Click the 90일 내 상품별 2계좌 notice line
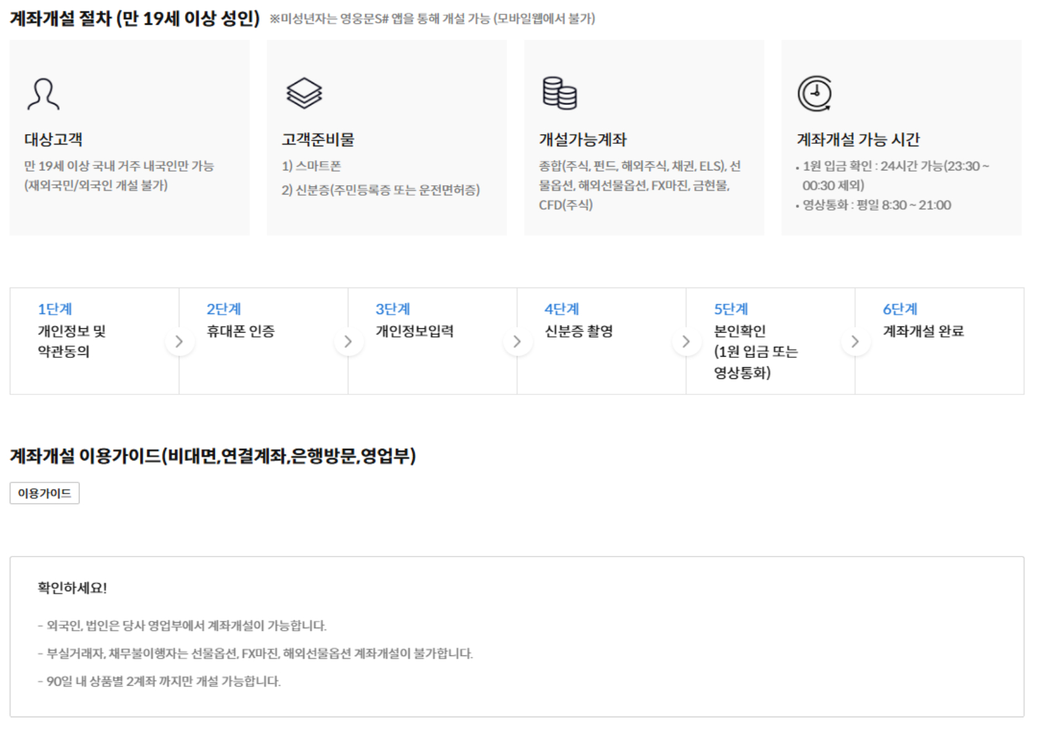This screenshot has width=1039, height=735. click(159, 681)
